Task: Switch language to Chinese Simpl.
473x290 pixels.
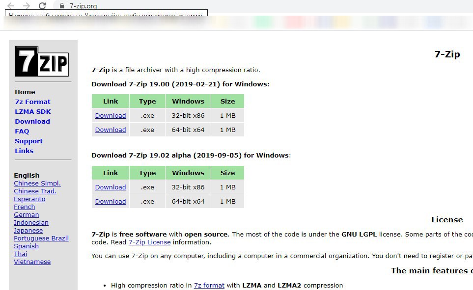Action: 37,184
